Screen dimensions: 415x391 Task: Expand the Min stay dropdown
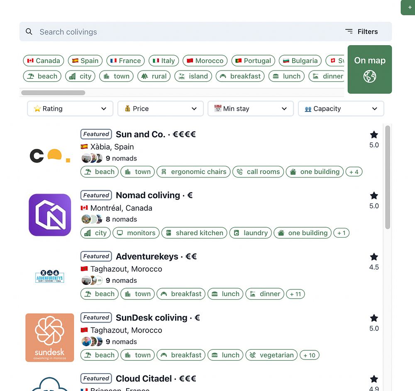click(251, 109)
